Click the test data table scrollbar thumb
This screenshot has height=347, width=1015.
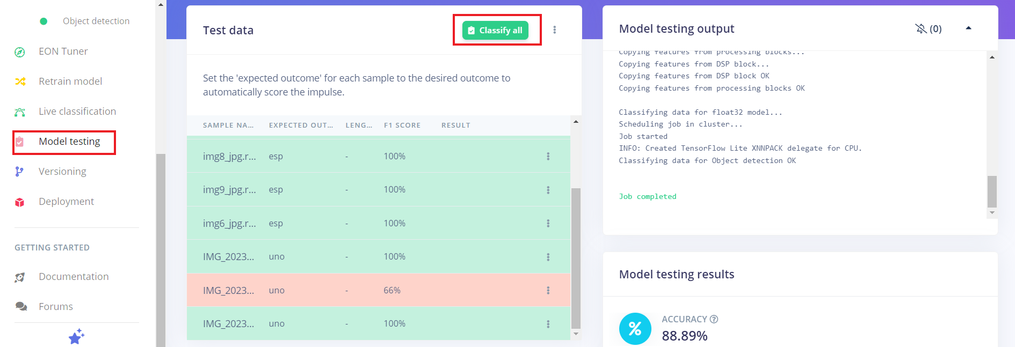pyautogui.click(x=576, y=258)
